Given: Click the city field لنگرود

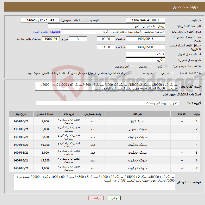Looking at the screenshot, I should tap(145, 60).
